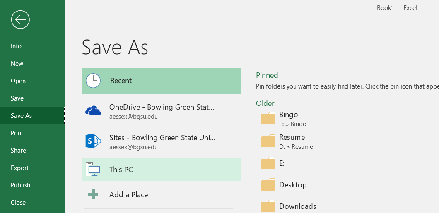The height and width of the screenshot is (213, 439).
Task: Click the Resume folder icon
Action: 268,141
